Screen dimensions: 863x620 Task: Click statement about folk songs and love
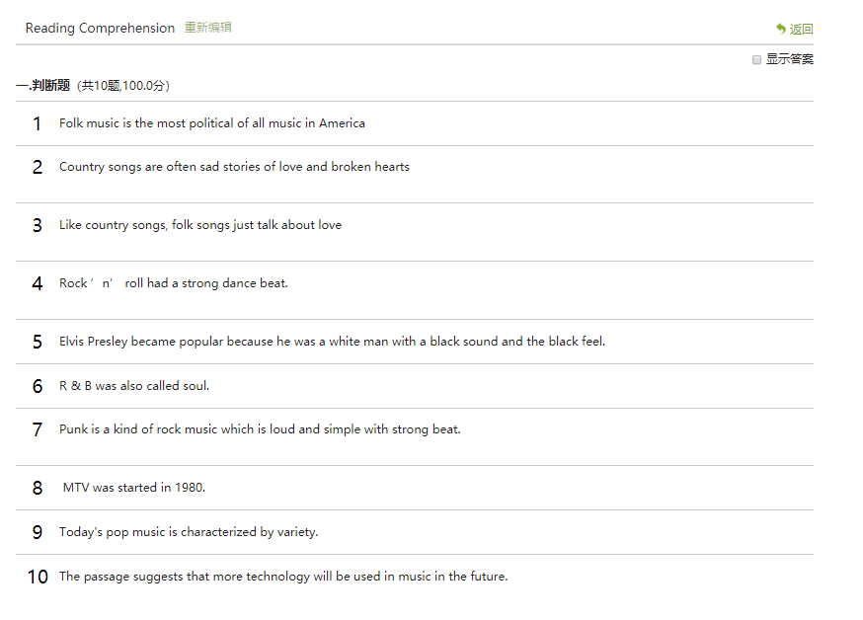[200, 225]
